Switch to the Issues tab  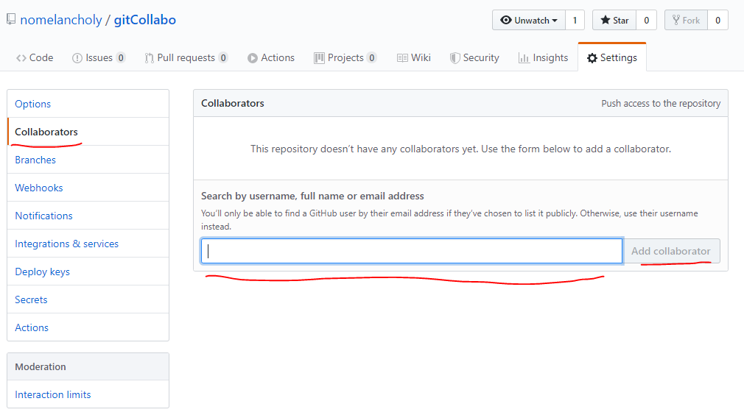99,58
